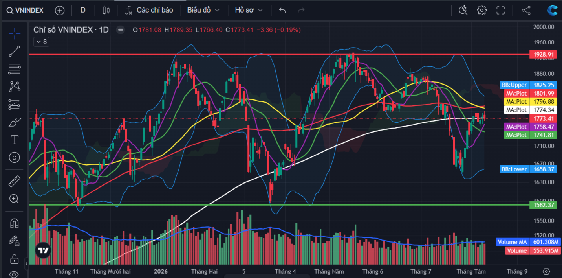Click the Volume MA 601.308M label

[x=529, y=242]
